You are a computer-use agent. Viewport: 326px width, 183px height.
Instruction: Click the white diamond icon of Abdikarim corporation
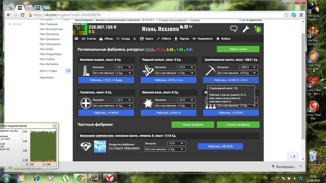point(86,146)
